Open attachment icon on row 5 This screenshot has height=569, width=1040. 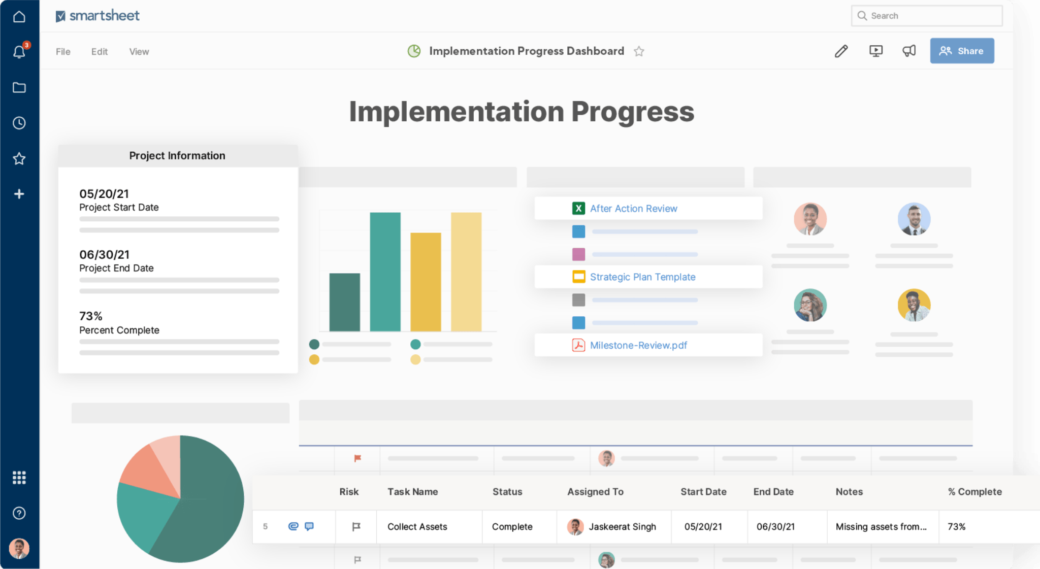tap(293, 526)
